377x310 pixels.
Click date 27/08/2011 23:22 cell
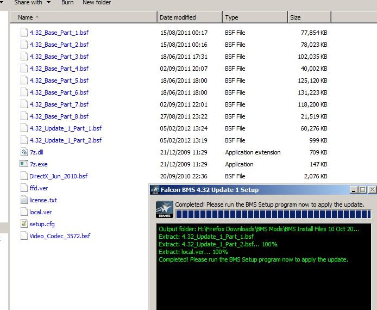coord(184,116)
